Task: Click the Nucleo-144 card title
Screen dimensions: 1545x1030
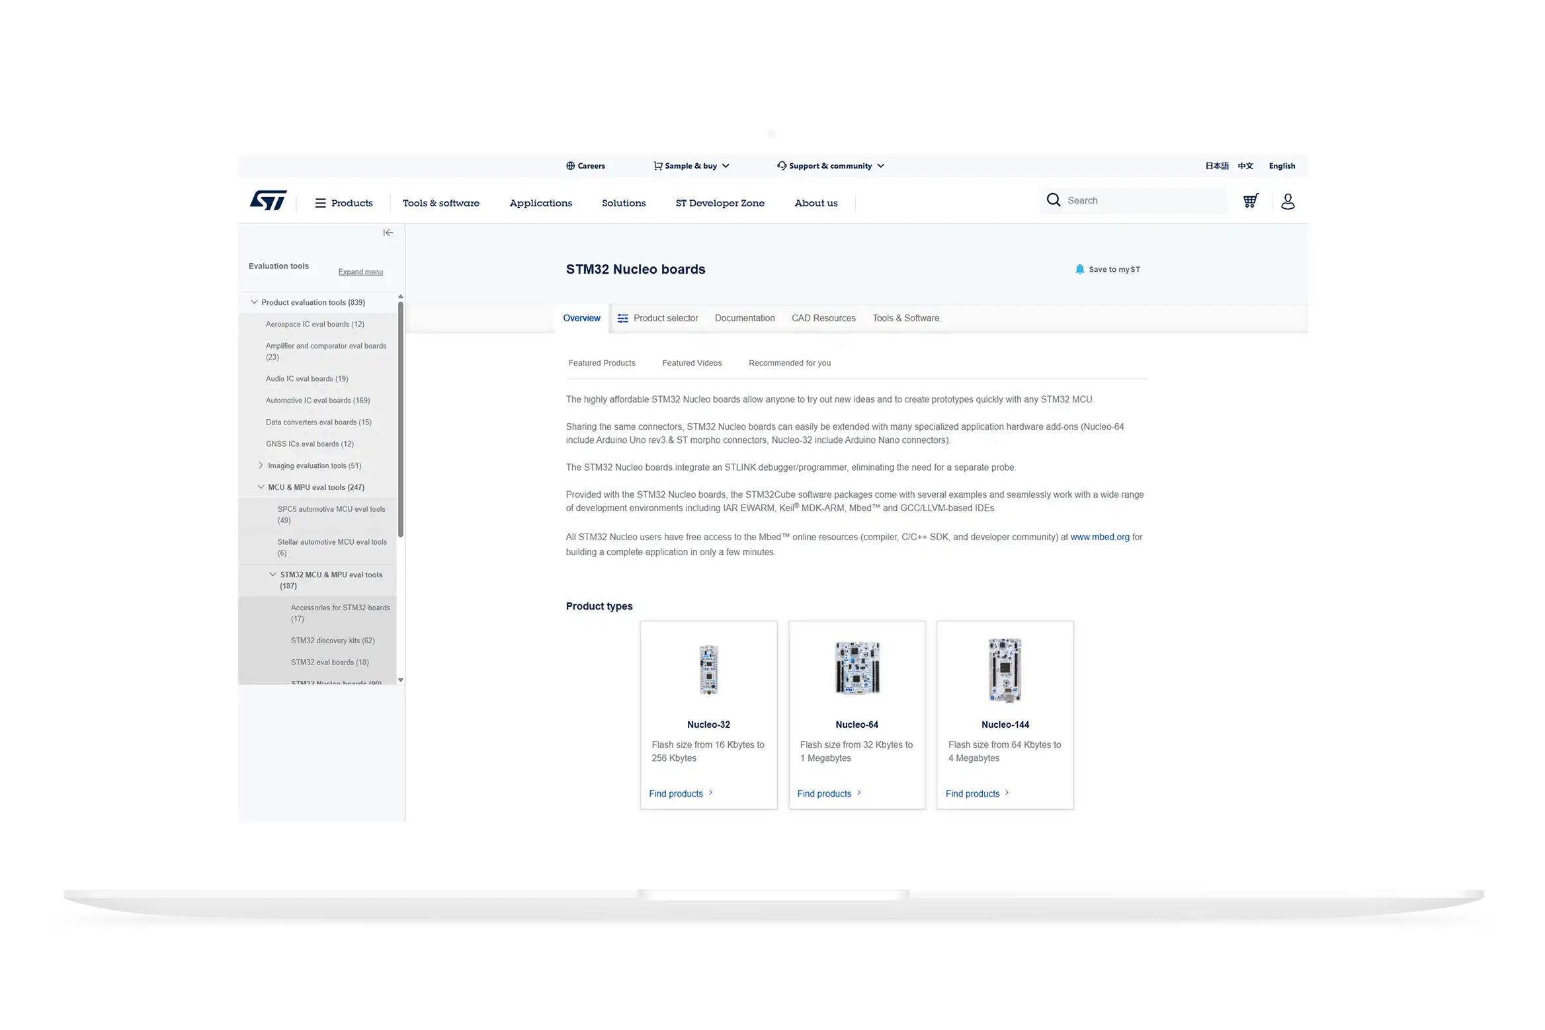Action: point(1005,725)
